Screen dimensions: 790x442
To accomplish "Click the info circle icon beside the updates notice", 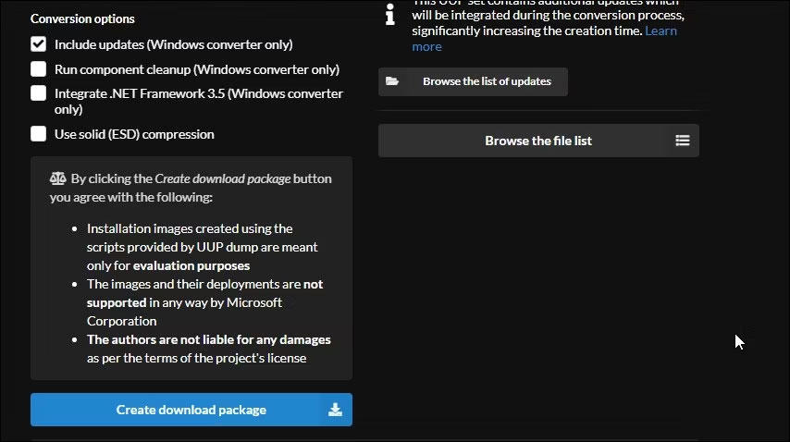I will [x=389, y=16].
